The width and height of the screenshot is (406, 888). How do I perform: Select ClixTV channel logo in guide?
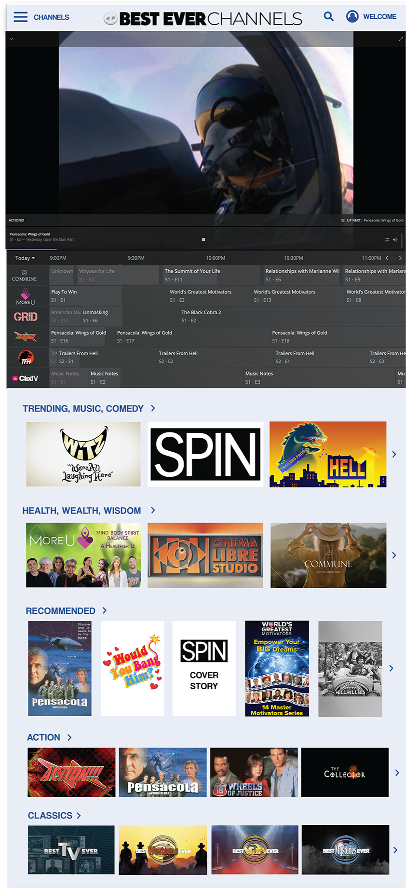26,378
